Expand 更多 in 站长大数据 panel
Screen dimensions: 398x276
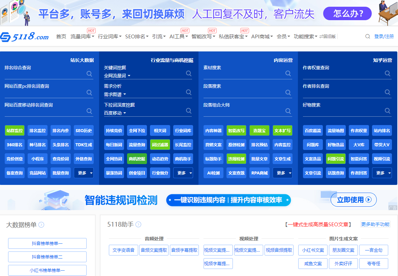(84, 173)
